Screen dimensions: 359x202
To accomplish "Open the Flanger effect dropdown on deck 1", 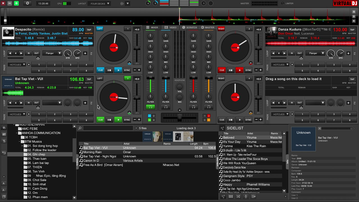I will click(54, 53).
